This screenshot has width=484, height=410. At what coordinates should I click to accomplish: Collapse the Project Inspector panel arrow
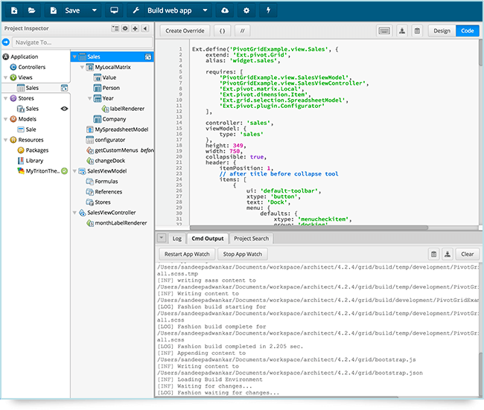coord(144,28)
